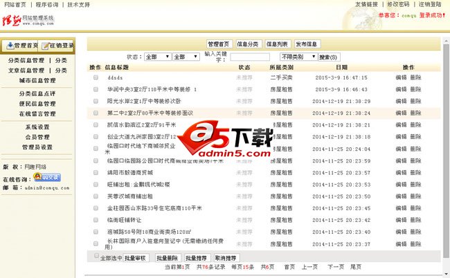
Task: Click 编辑 for the ddsds row
Action: 401,77
